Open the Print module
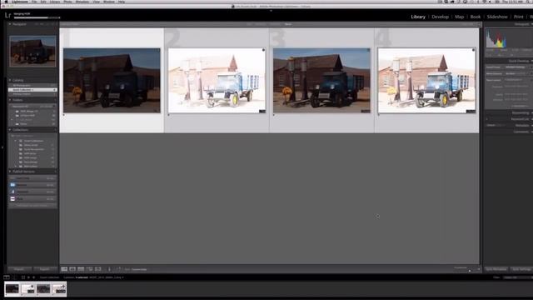The height and width of the screenshot is (300, 533). pos(518,17)
